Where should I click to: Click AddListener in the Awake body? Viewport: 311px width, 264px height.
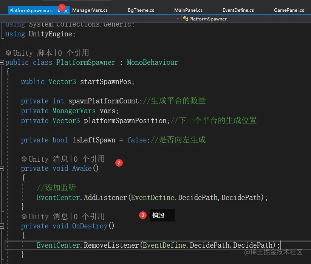point(105,198)
